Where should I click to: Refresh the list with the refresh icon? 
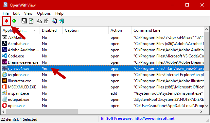pyautogui.click(x=31, y=21)
